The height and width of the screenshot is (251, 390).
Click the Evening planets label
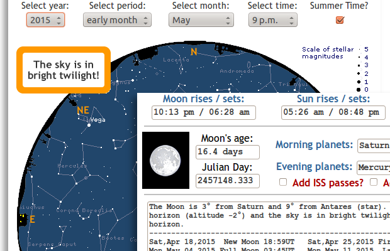(x=314, y=166)
